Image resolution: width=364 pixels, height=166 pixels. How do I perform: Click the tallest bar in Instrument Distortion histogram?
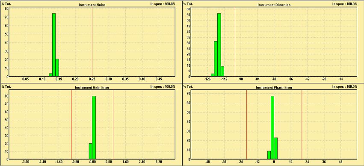219,45
